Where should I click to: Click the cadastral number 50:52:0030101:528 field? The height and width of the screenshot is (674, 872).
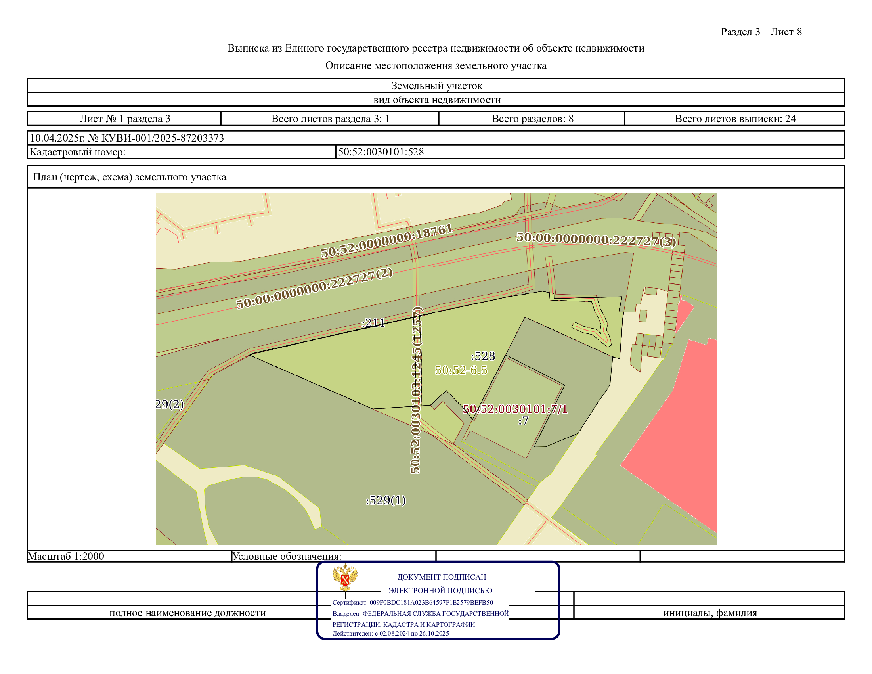(x=381, y=152)
